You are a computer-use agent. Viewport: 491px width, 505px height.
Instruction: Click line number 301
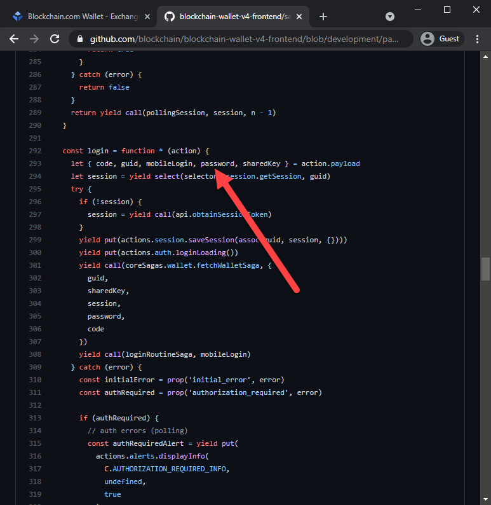point(35,265)
